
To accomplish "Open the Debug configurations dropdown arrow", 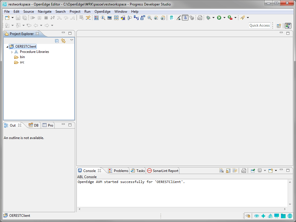I will coord(213,18).
